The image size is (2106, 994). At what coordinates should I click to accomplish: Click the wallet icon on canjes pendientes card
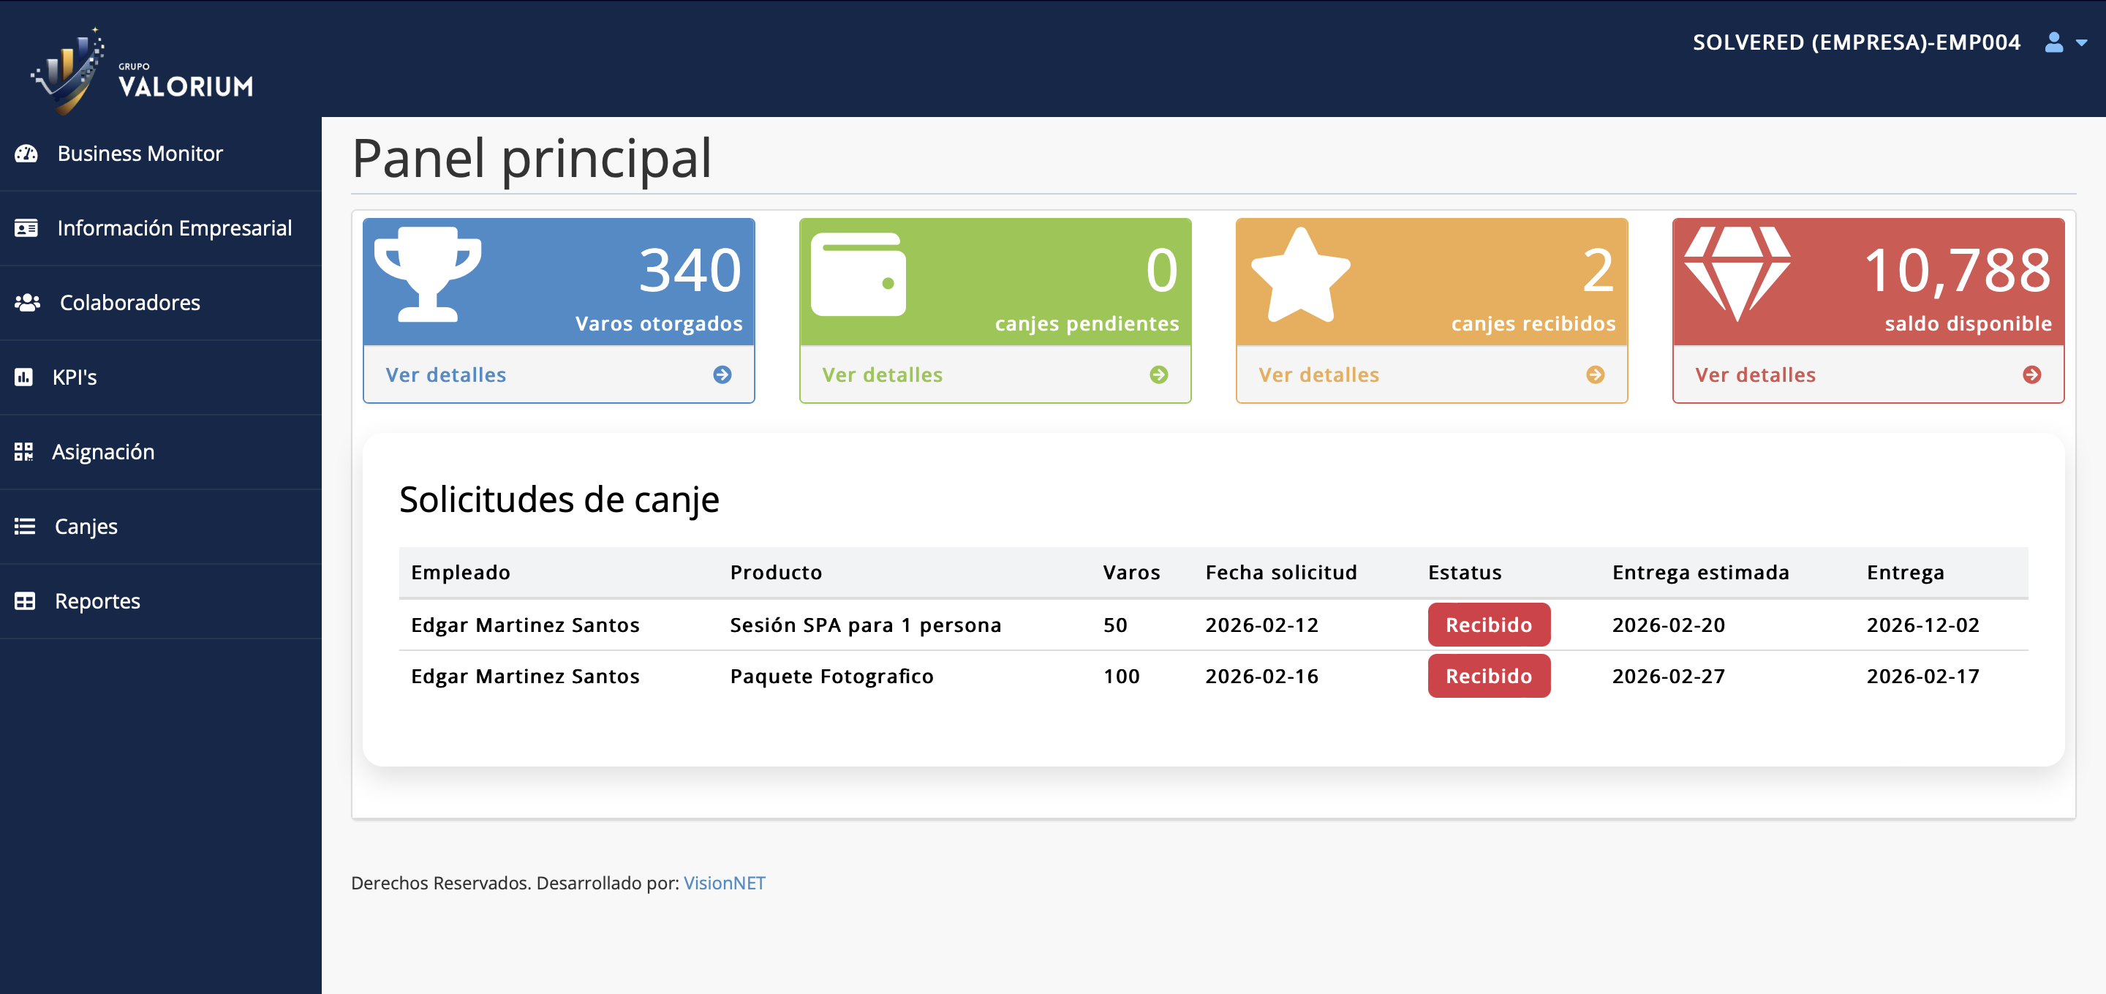click(858, 275)
